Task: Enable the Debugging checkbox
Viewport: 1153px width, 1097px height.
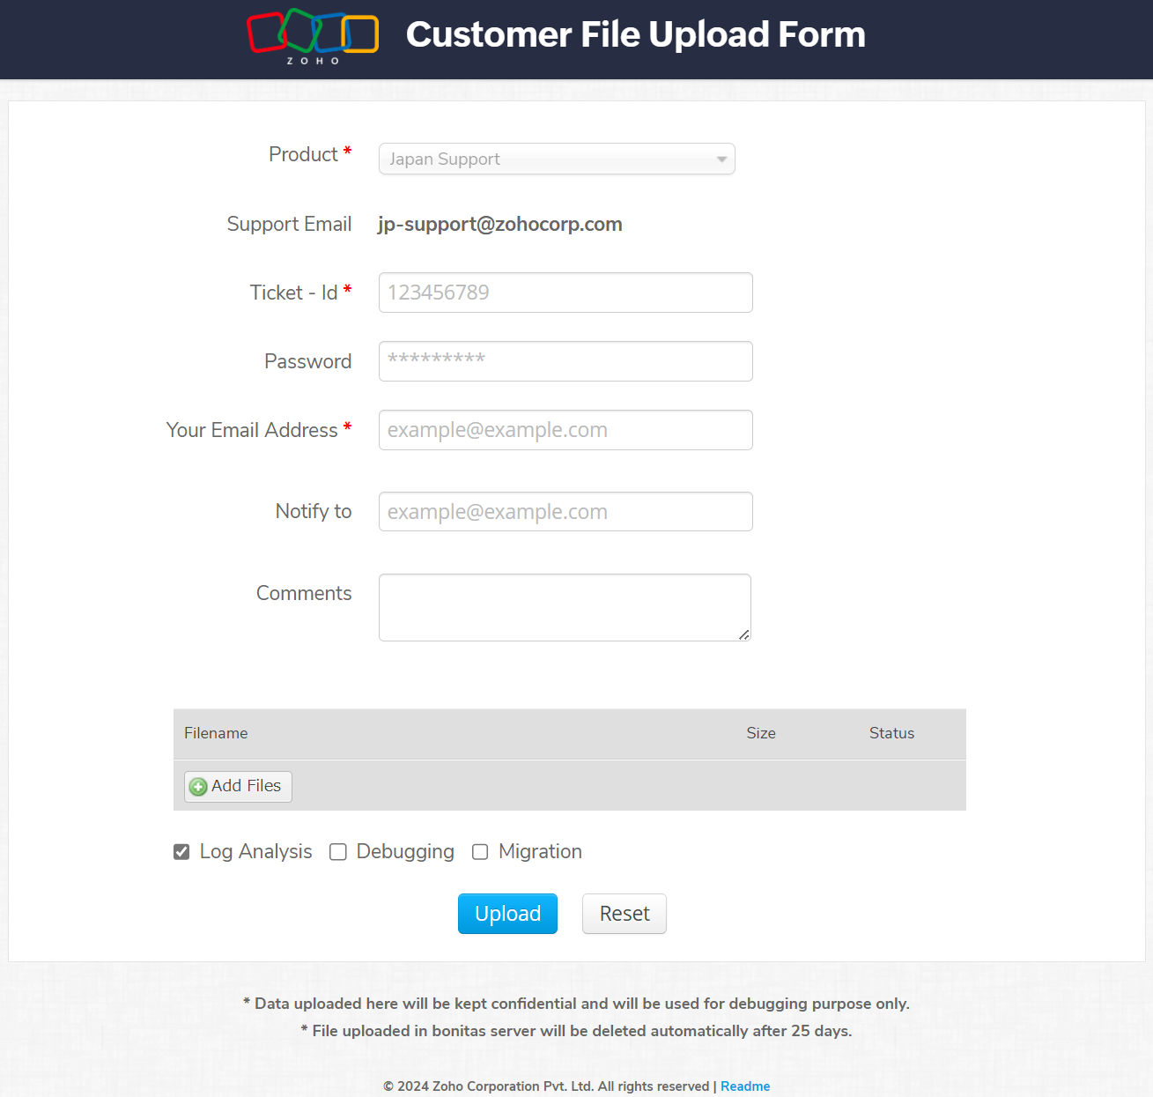Action: pyautogui.click(x=338, y=852)
